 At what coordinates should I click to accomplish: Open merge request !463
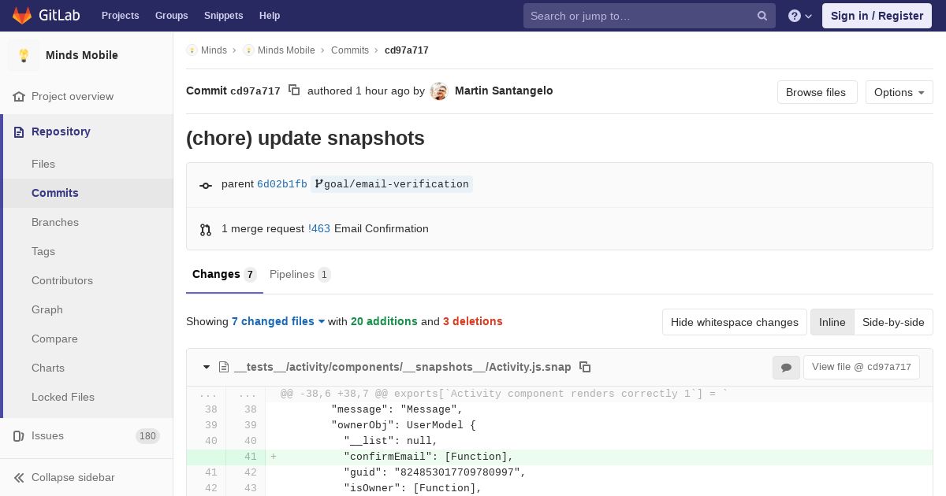(319, 229)
